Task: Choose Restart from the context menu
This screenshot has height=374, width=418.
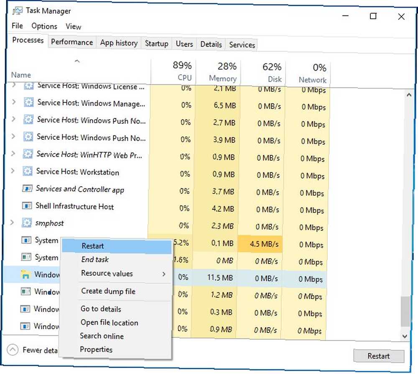Action: click(x=117, y=246)
